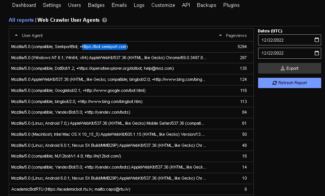Click pageviews value 116

tap(243, 90)
